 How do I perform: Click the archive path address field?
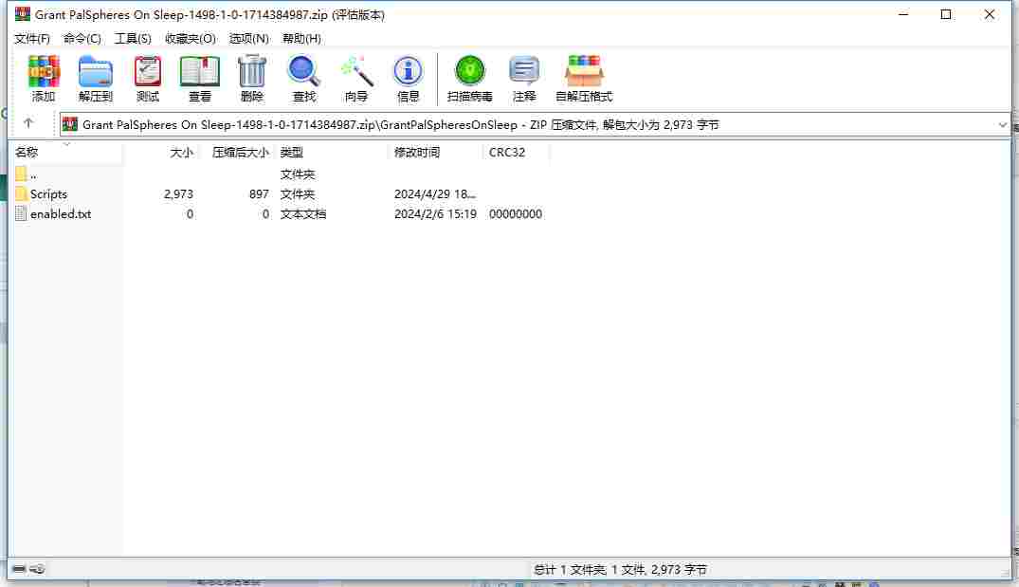(535, 125)
